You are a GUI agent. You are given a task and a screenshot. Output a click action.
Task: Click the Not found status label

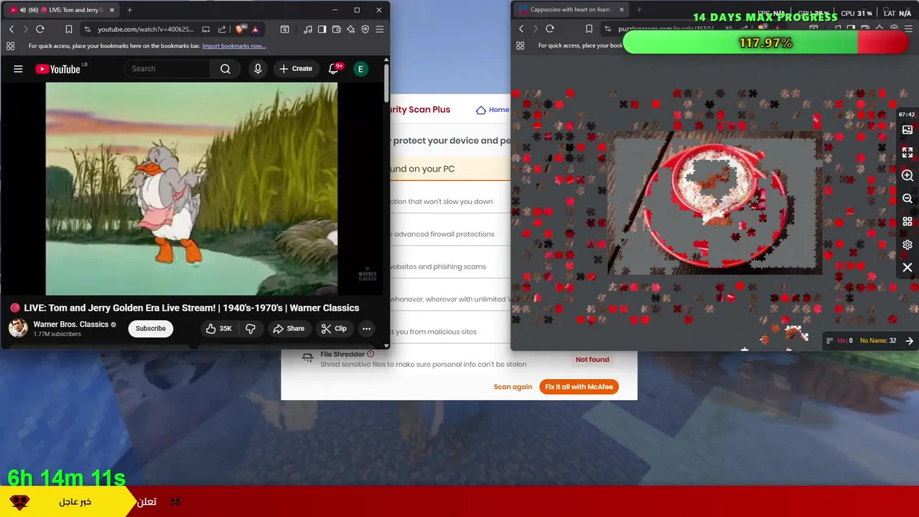(x=592, y=360)
